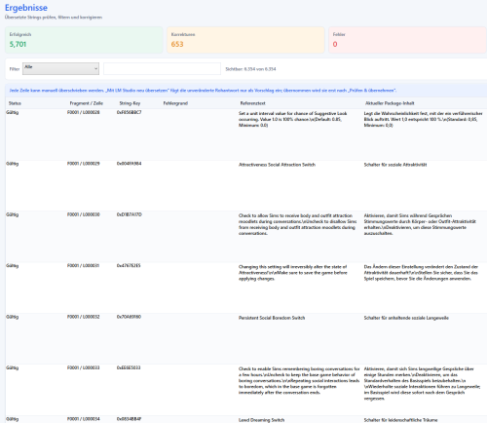Select fragment cell F0001 / L000028
487x423 pixels.
point(84,112)
